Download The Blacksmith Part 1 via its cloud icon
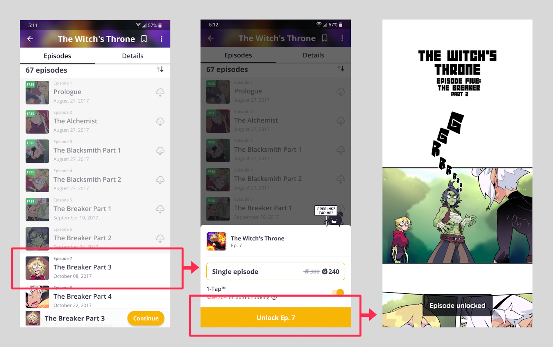The image size is (553, 347). tap(160, 151)
